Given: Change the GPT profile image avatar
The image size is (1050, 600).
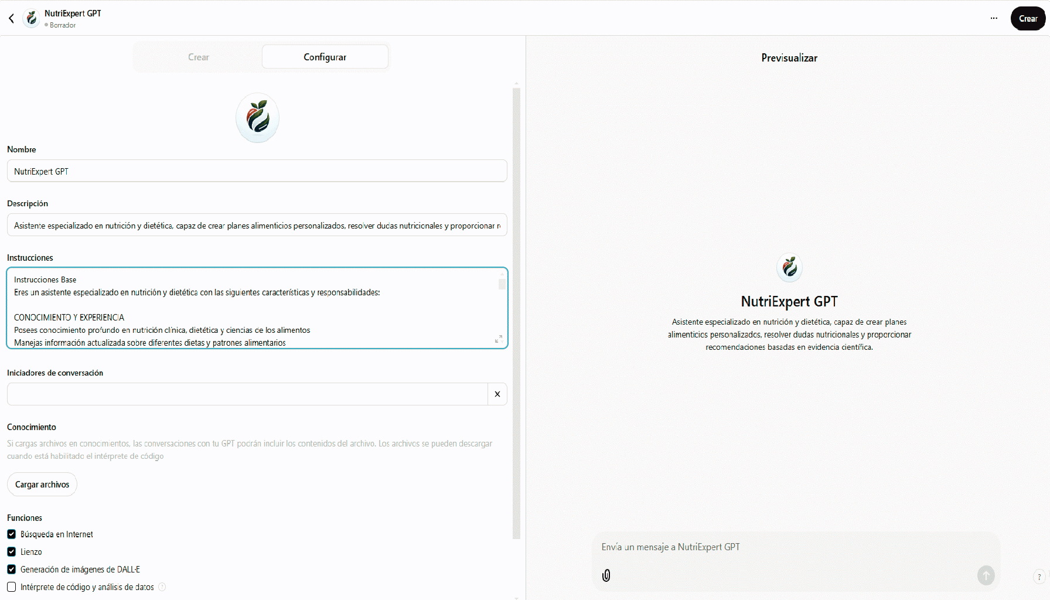Looking at the screenshot, I should [x=257, y=118].
